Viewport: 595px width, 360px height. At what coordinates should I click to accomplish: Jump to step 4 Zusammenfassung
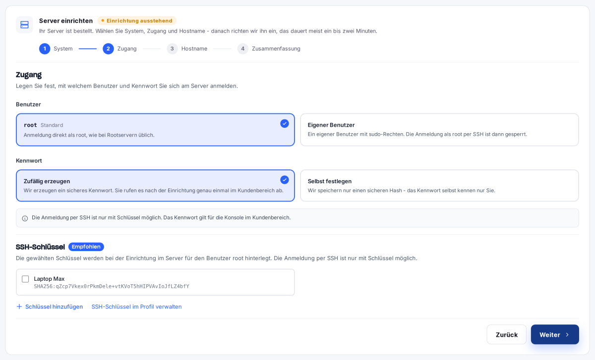[x=269, y=49]
